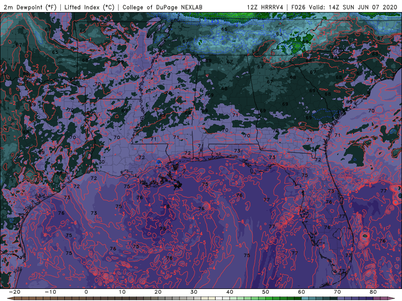Click the "College of DuPage NEXLAB" label
This screenshot has width=402, height=301.
coord(162,7)
